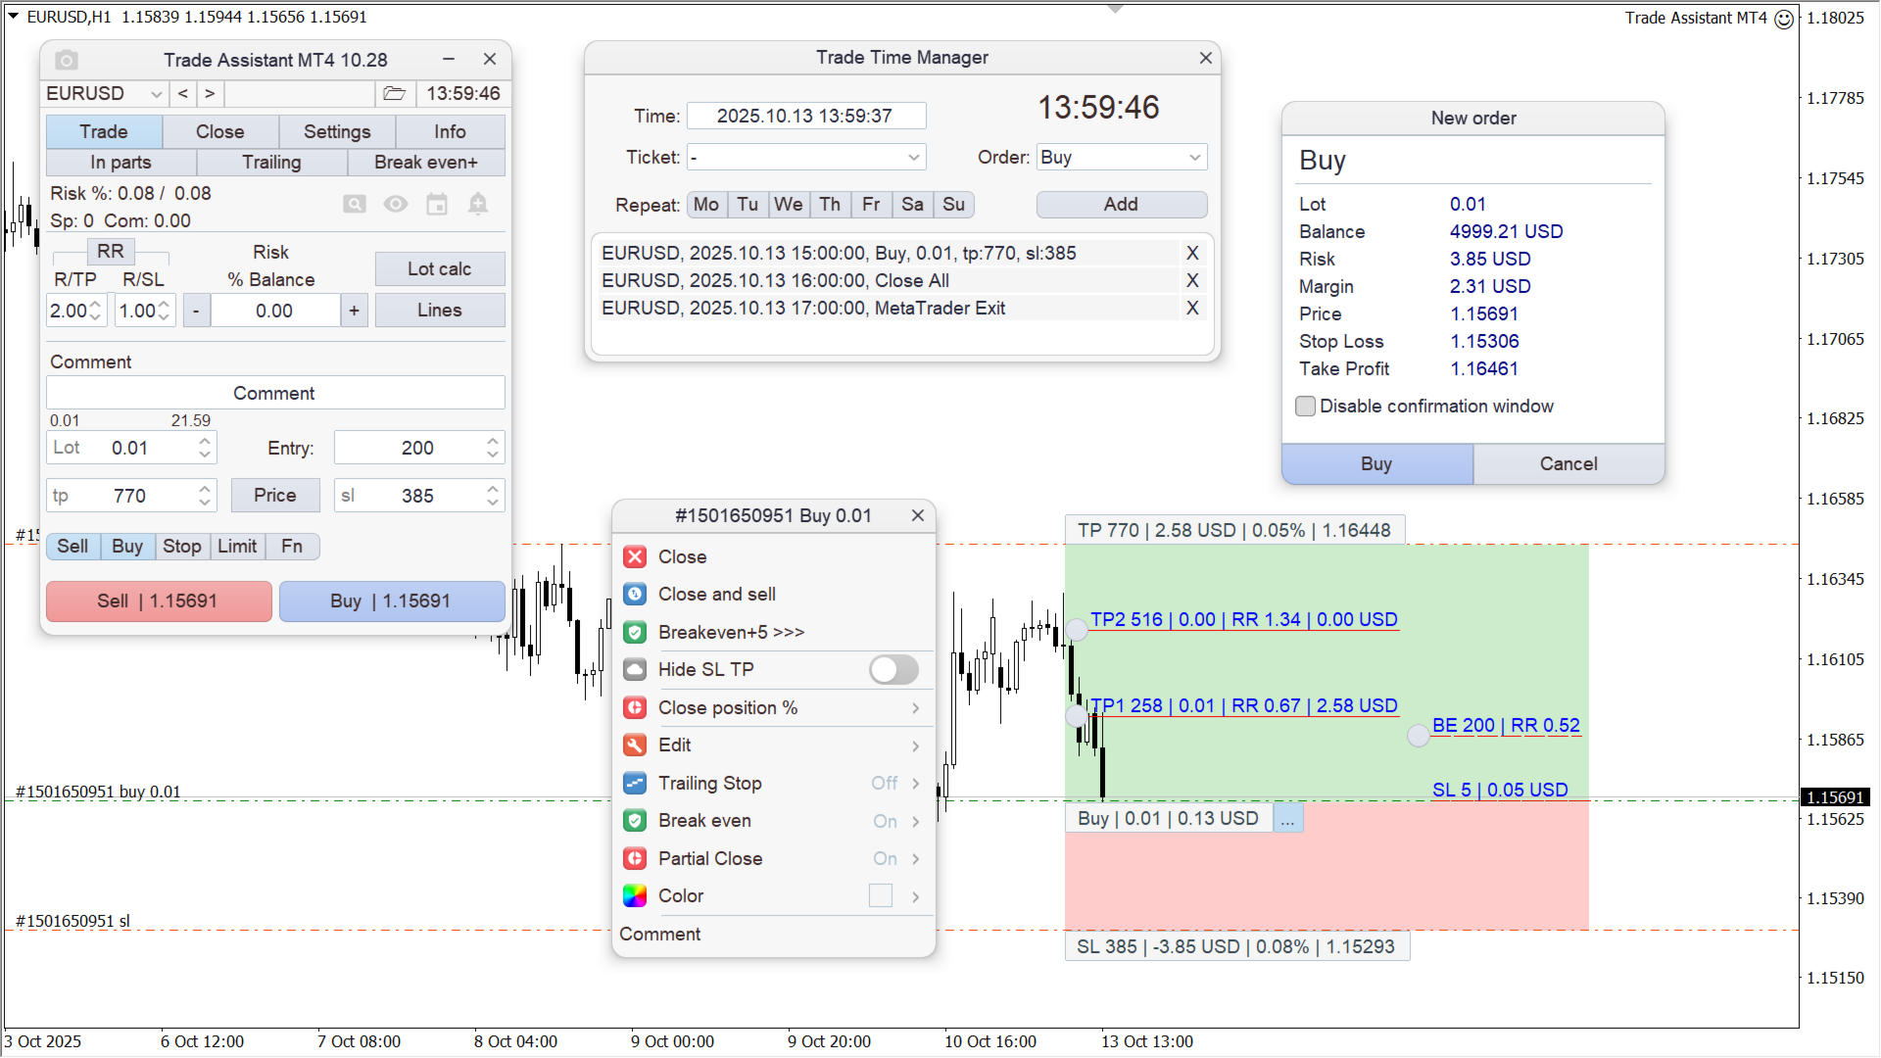Check Disable confirmation window box

pos(1305,407)
